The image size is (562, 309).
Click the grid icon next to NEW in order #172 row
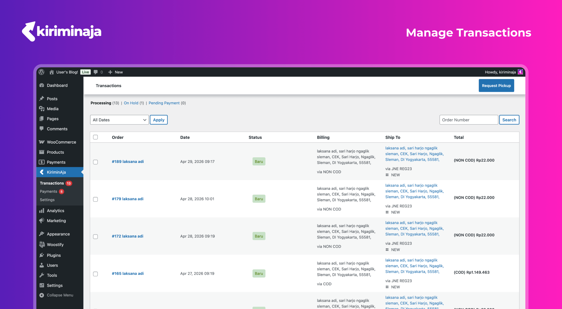tap(387, 250)
